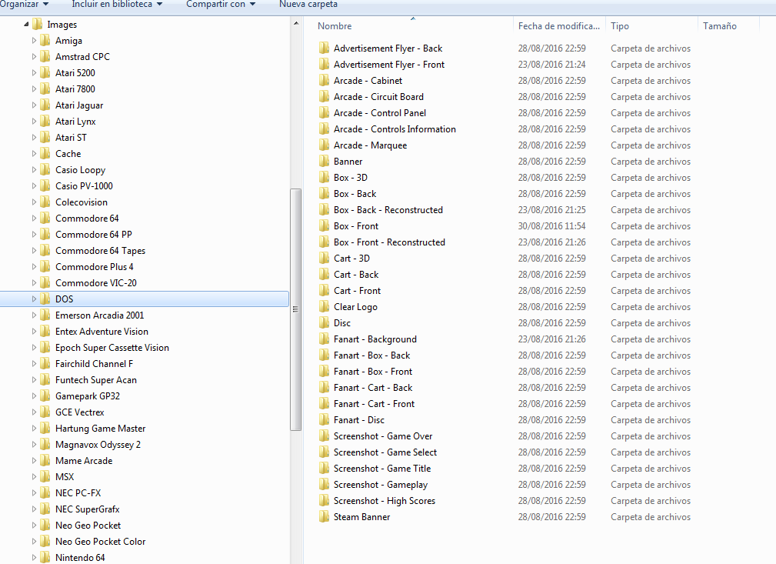Expand the Atari 5200 tree node
The height and width of the screenshot is (564, 776).
point(34,73)
